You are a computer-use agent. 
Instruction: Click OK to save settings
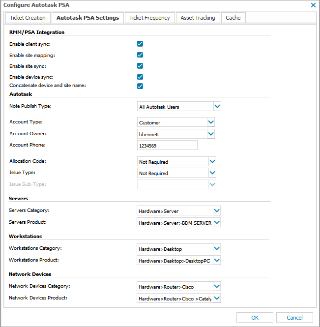point(255,317)
